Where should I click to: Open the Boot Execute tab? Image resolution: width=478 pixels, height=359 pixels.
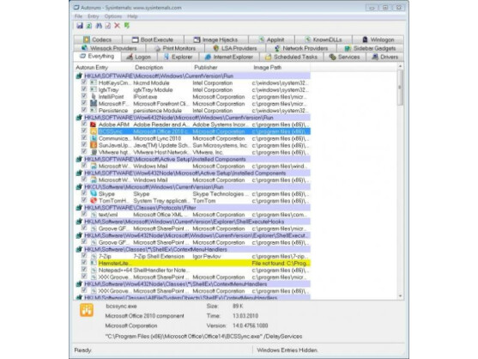pos(153,40)
